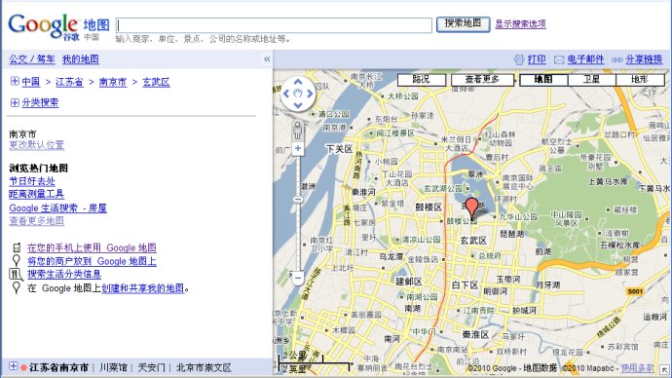Open the 分类搜索 link
The width and height of the screenshot is (672, 378).
[40, 103]
